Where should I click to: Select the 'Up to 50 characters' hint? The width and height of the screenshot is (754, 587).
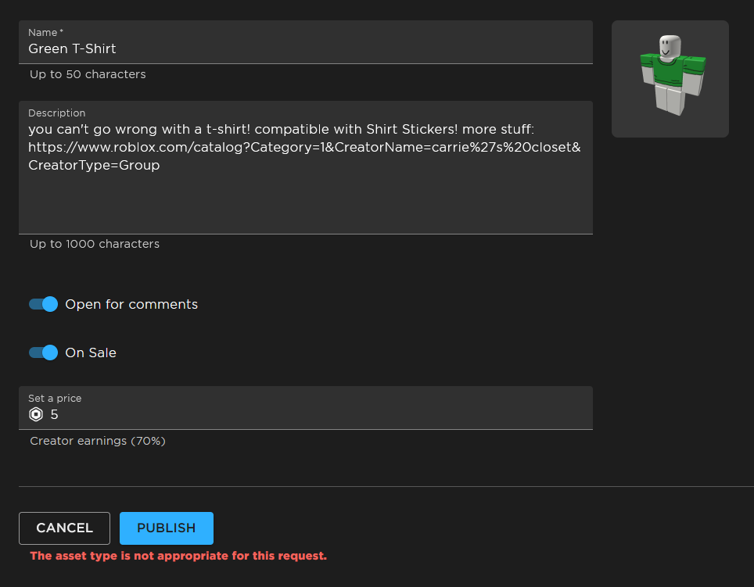pyautogui.click(x=88, y=74)
